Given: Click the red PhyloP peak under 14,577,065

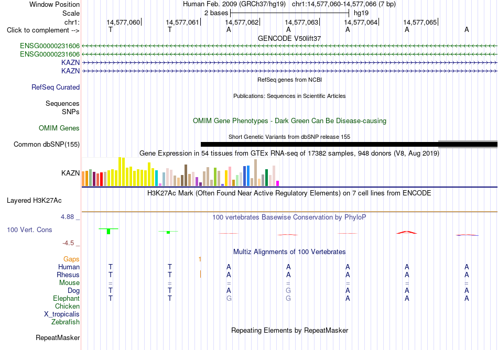Looking at the screenshot, I should click(407, 232).
